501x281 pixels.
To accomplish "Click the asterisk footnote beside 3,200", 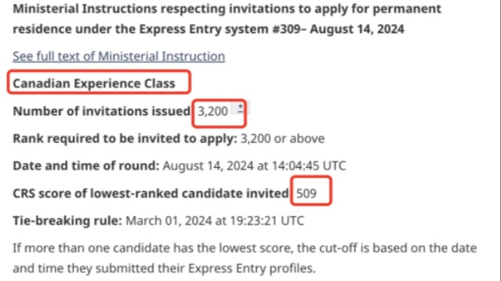I will (240, 108).
